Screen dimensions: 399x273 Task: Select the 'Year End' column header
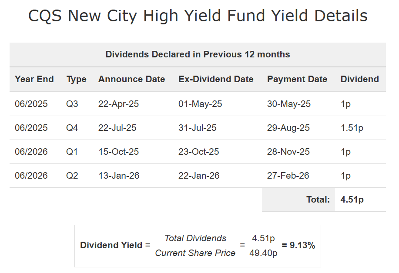click(34, 79)
